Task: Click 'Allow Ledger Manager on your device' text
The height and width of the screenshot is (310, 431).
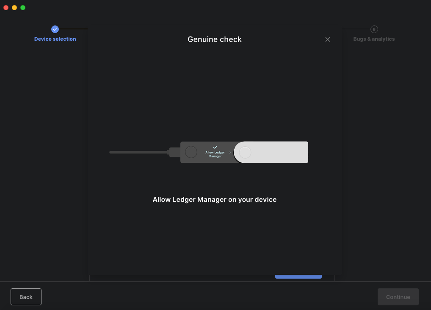Action: pos(214,200)
